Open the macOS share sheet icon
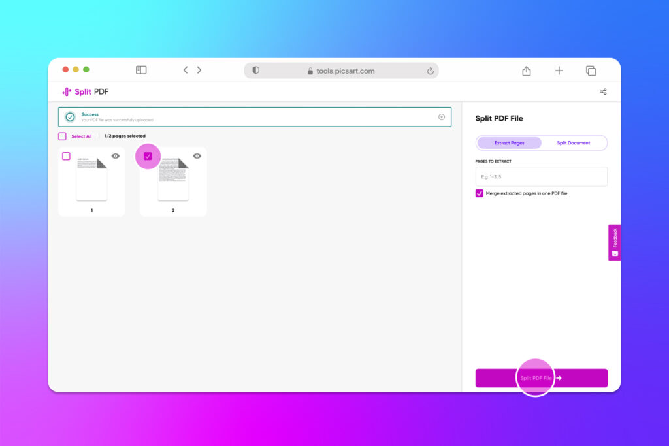Image resolution: width=669 pixels, height=446 pixels. [x=527, y=70]
